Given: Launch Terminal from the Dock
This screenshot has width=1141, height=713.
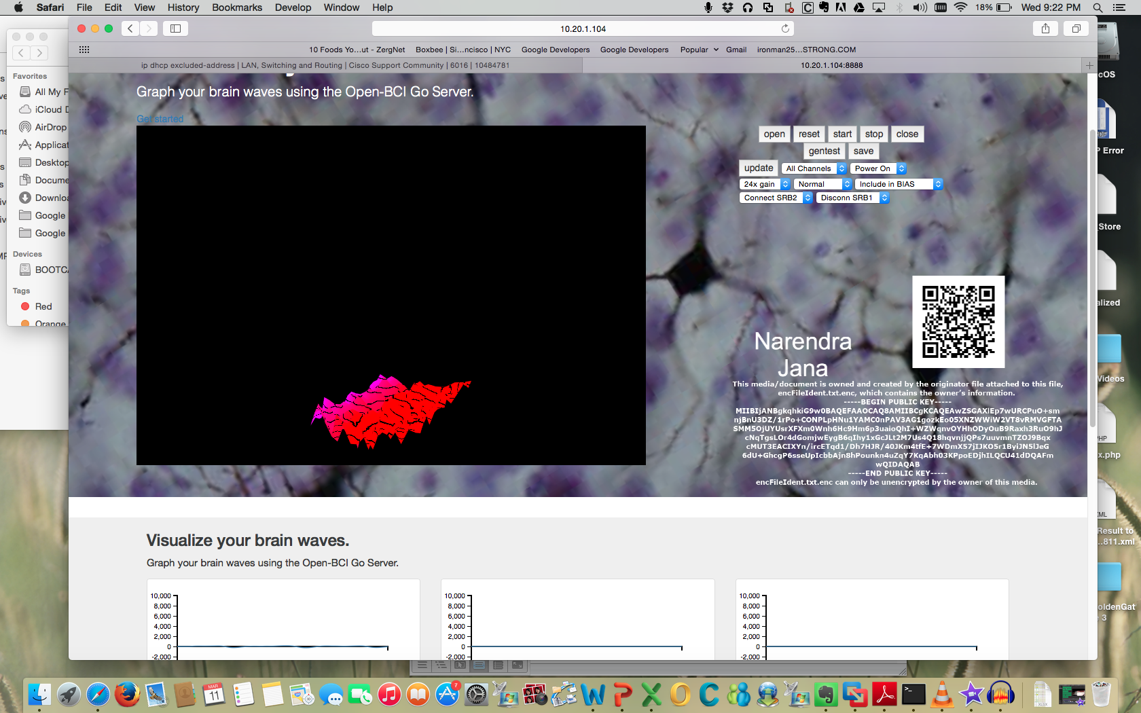Looking at the screenshot, I should pos(913,695).
